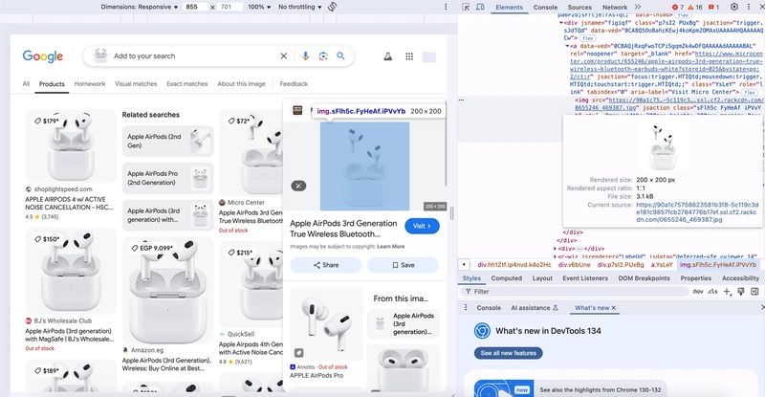Toggle the device toolbar icon
This screenshot has height=397, width=765.
tap(480, 7)
